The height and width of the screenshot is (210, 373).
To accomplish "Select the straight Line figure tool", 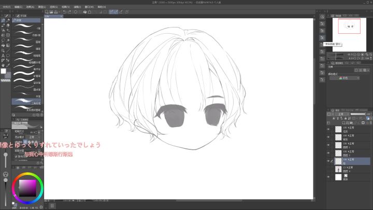I will coord(8,50).
